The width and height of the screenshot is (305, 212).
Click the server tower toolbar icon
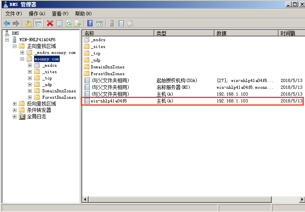[x=112, y=24]
